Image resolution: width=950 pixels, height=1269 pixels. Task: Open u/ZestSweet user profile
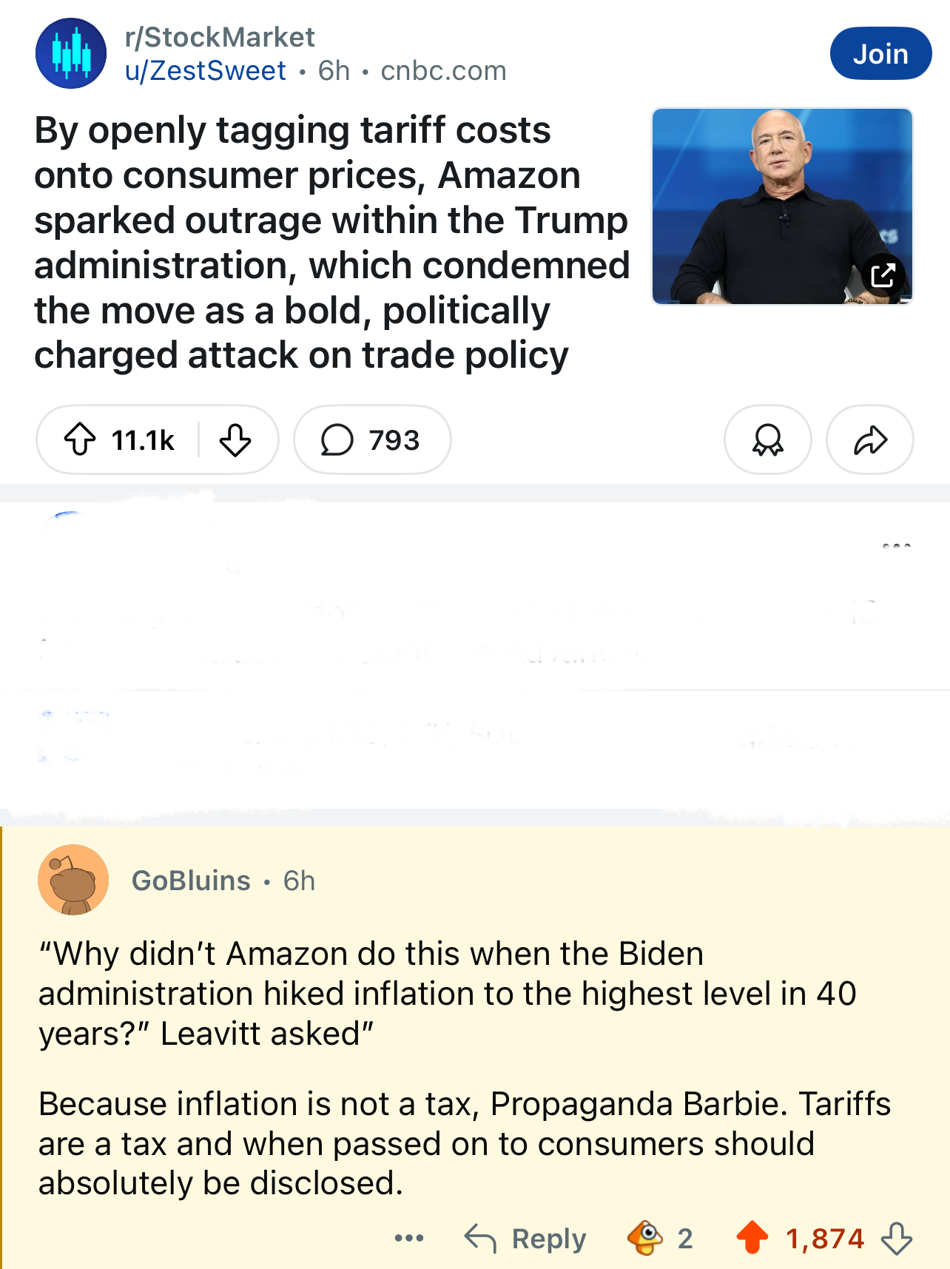tap(205, 71)
